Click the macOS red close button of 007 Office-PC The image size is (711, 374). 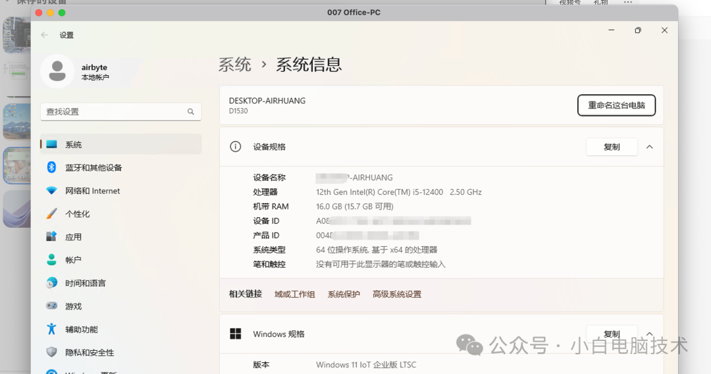tap(39, 13)
